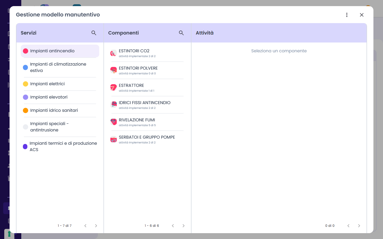This screenshot has height=239, width=383.
Task: Click the purple Impianti termici color dot
Action: coord(25,147)
